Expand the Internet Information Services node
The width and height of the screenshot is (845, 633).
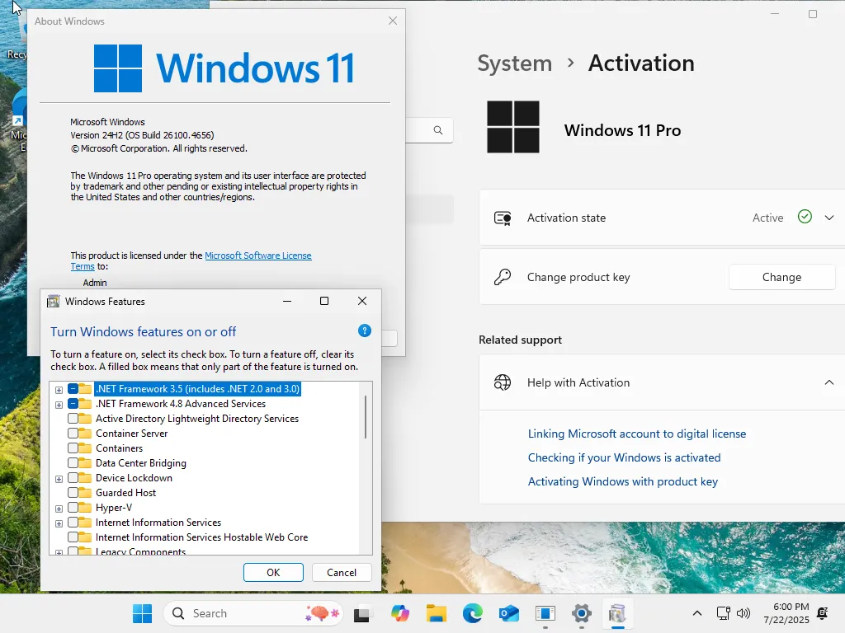59,523
